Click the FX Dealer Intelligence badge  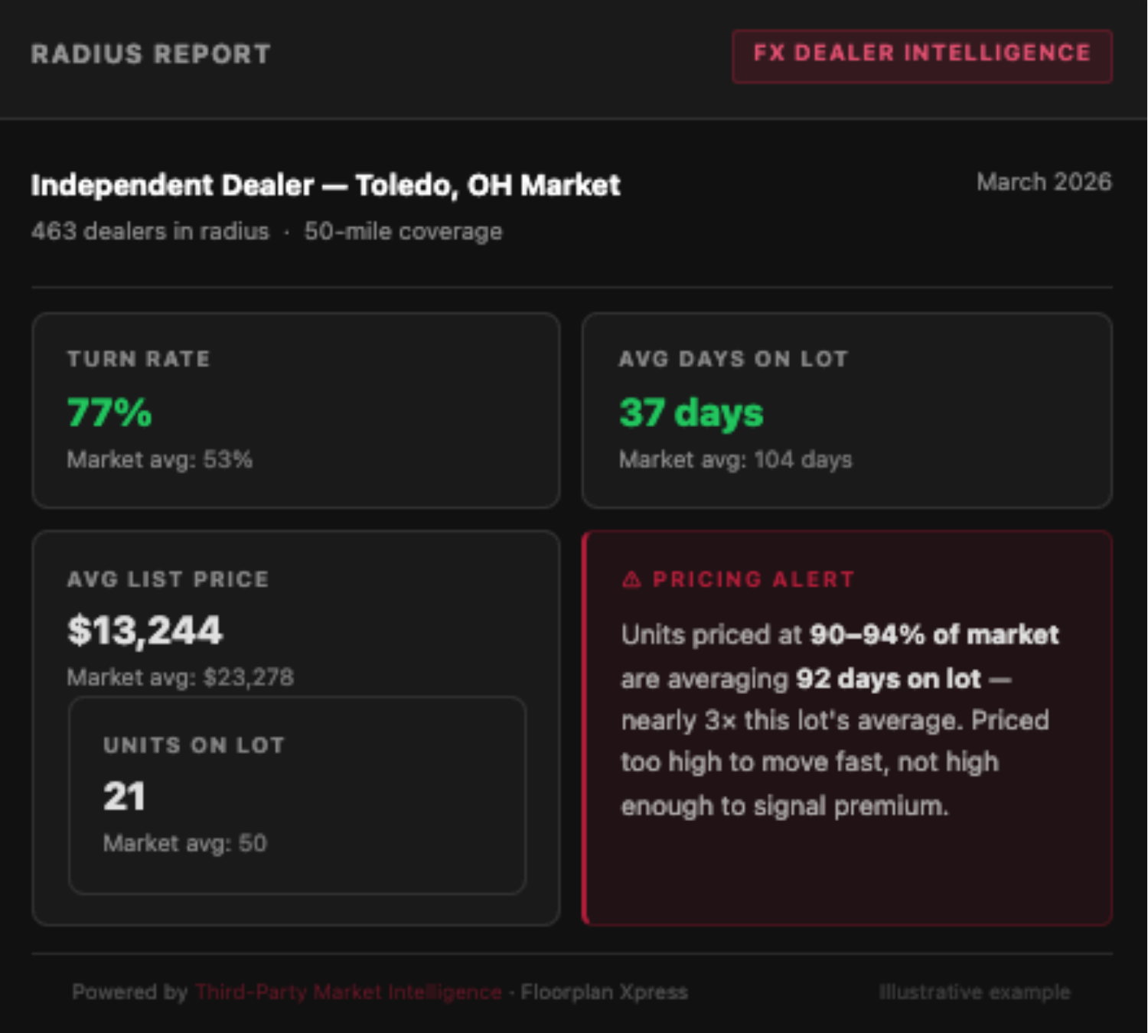click(922, 56)
